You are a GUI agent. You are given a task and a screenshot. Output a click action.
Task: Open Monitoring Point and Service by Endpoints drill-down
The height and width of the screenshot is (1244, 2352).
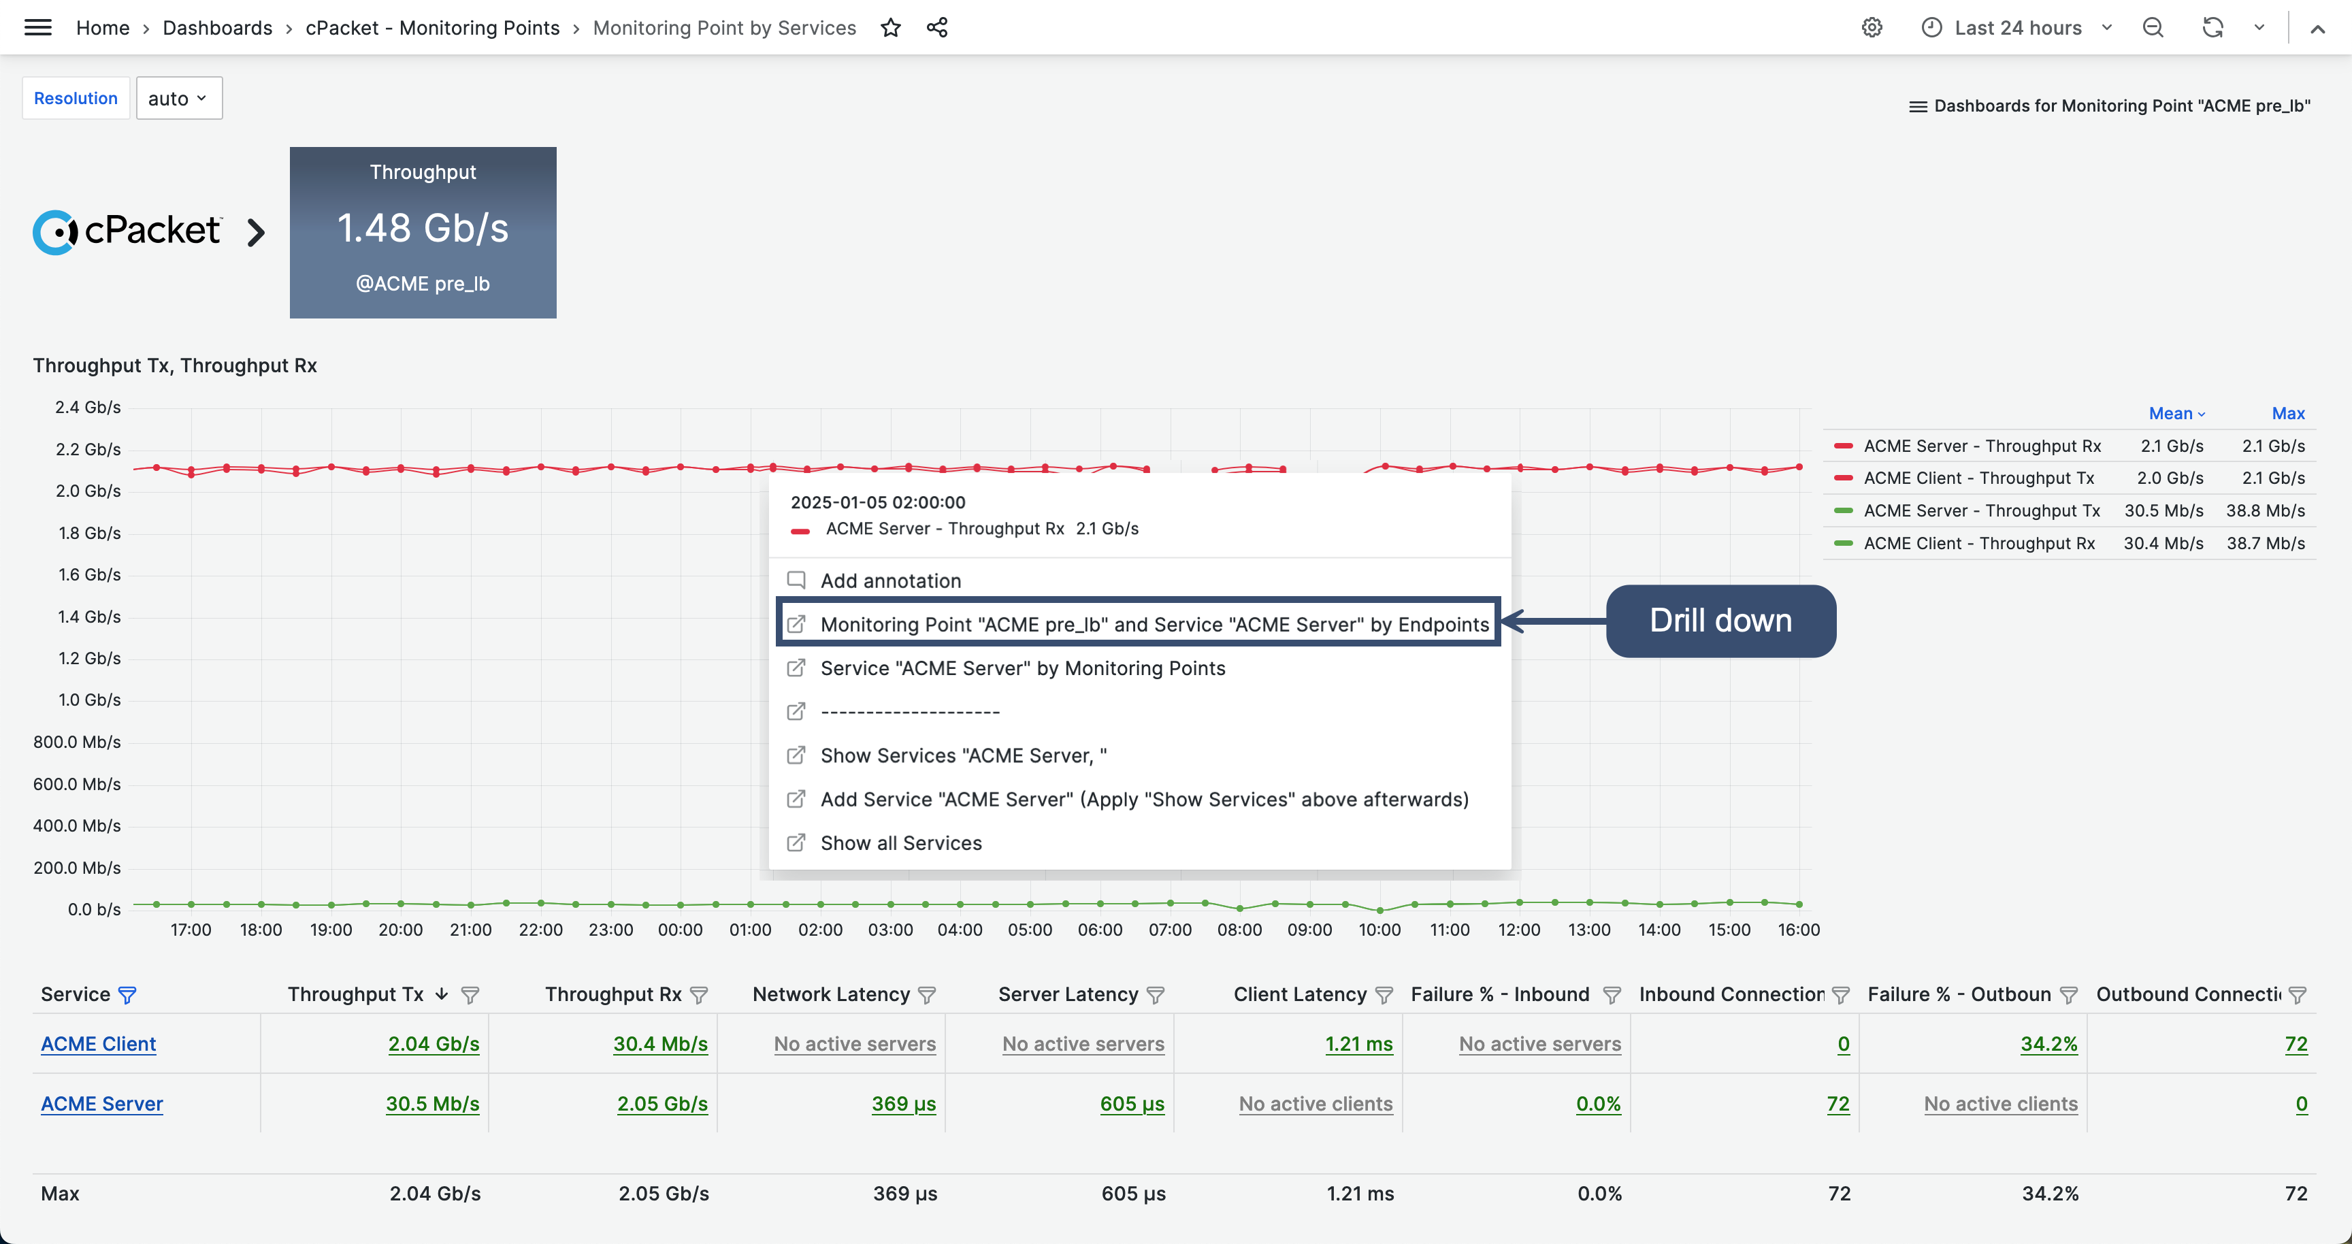(1139, 624)
